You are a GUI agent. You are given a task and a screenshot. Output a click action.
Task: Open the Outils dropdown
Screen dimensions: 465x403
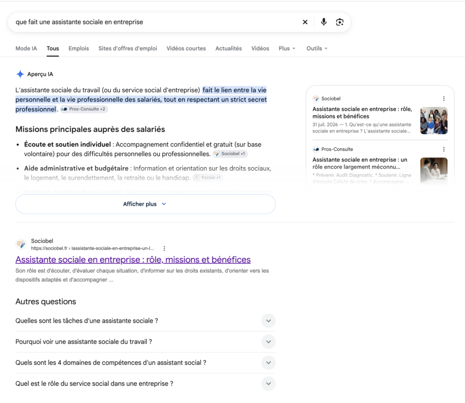click(x=317, y=48)
